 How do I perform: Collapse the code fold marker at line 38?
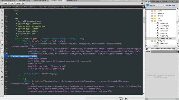[x=9, y=56]
